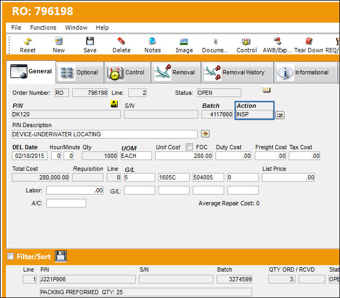Click the Duty Cost field

[233, 156]
